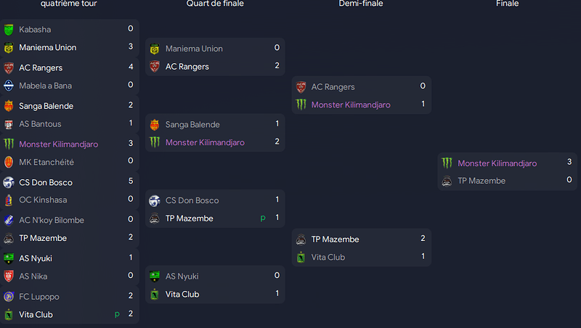Image resolution: width=581 pixels, height=328 pixels.
Task: Click TP Mazembe penalty indicator in quarter-final
Action: click(x=263, y=218)
